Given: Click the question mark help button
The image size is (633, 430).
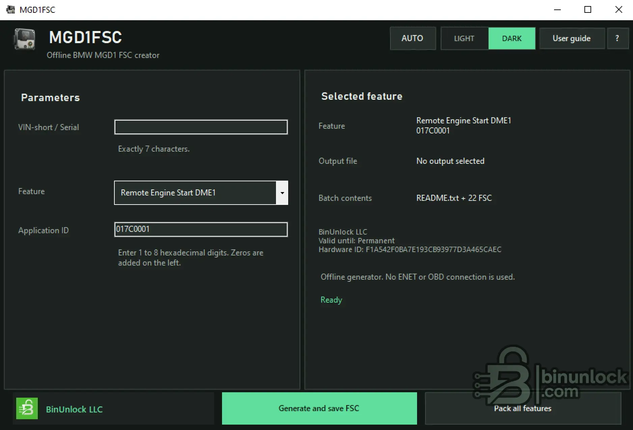Looking at the screenshot, I should (617, 38).
